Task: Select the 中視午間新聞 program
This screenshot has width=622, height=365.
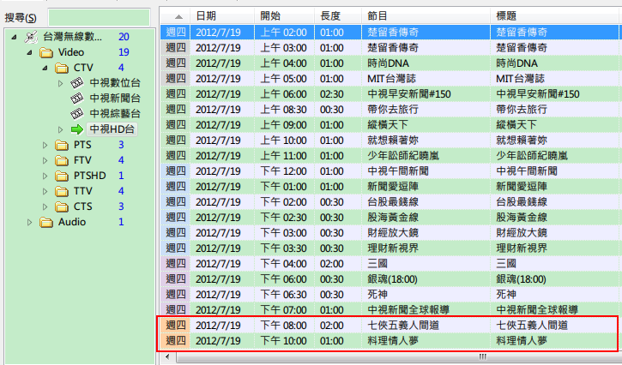Action: [391, 171]
